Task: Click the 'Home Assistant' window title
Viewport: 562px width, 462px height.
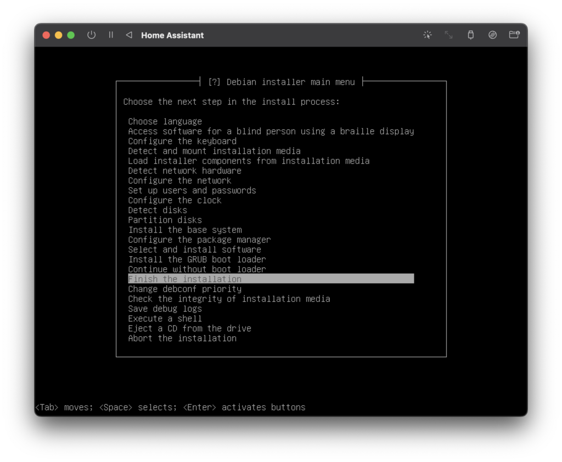Action: [x=172, y=35]
